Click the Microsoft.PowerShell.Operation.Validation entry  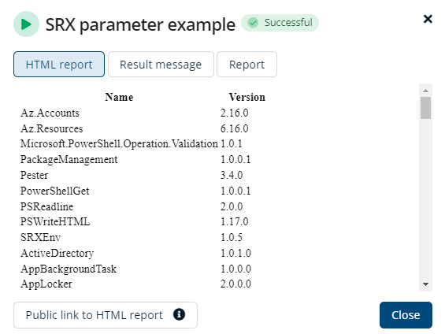(x=119, y=144)
